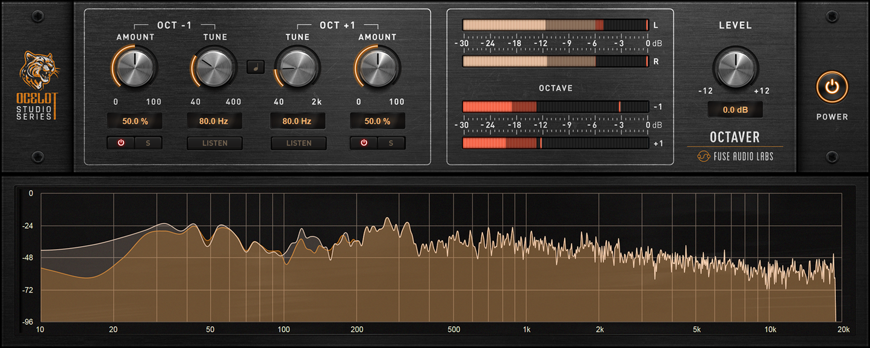This screenshot has width=870, height=348.
Task: Click the OCT -1 bypass power icon
Action: (121, 143)
